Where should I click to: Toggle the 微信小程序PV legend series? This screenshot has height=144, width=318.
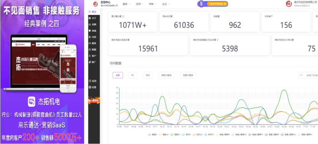tap(255, 135)
